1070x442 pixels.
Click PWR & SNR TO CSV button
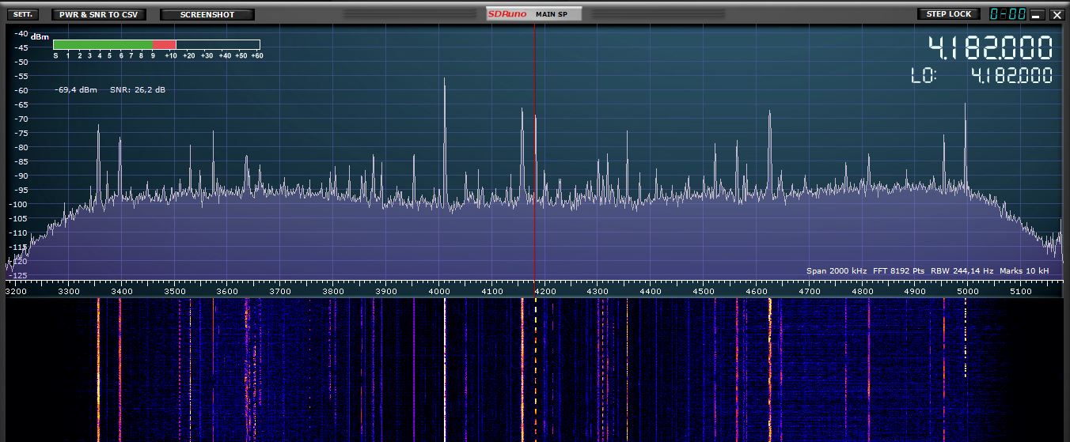[98, 14]
